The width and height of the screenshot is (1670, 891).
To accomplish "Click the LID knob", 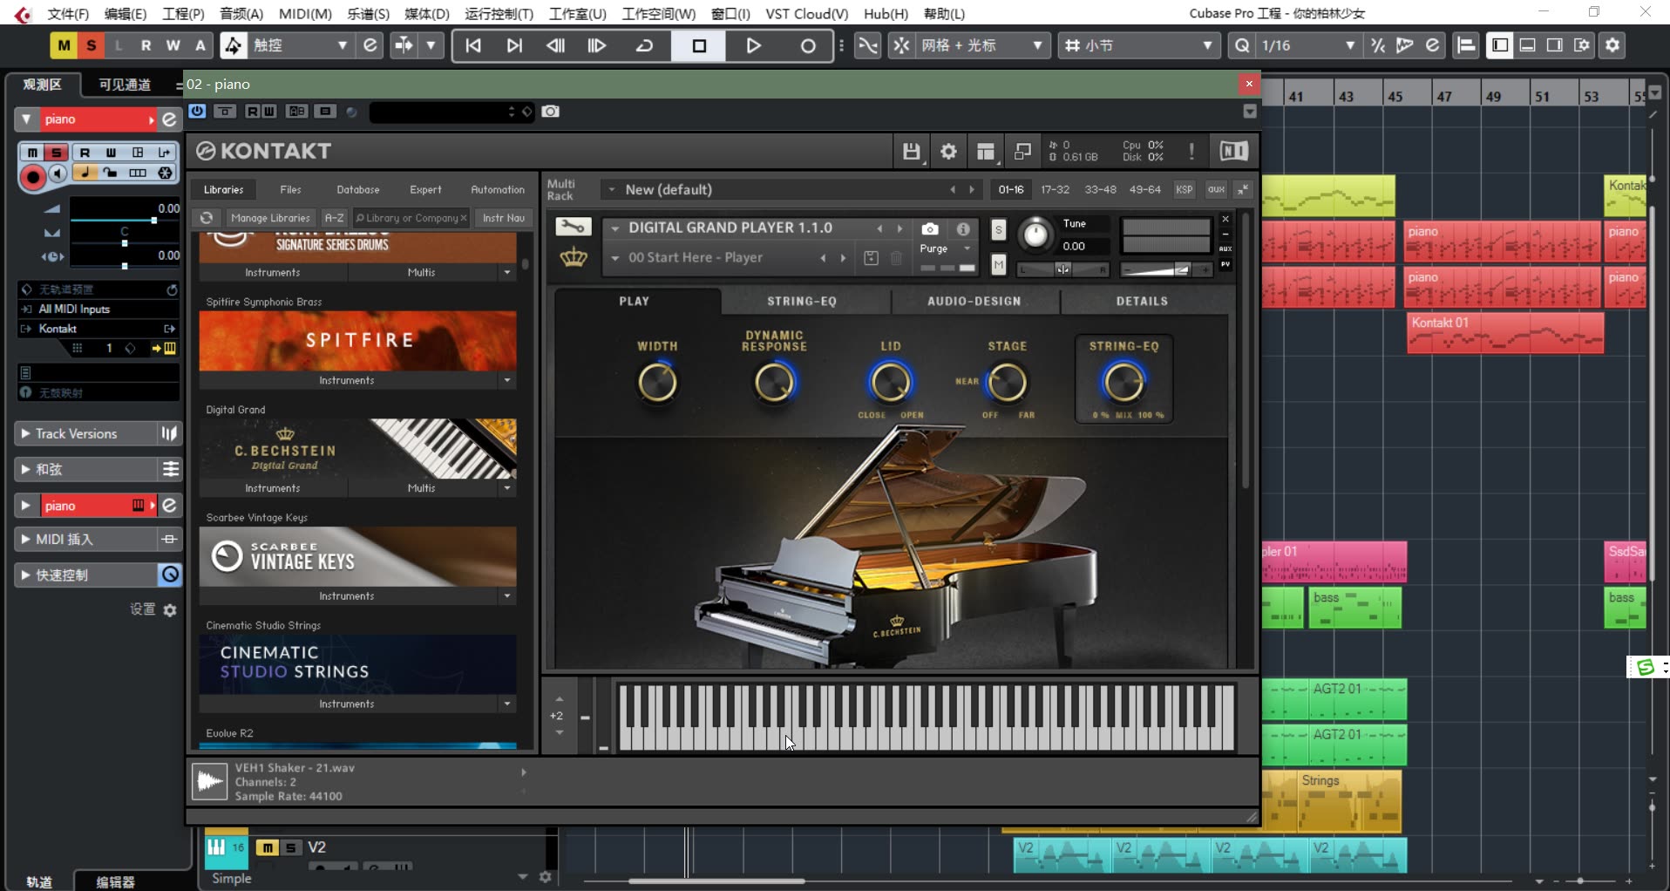I will [890, 382].
